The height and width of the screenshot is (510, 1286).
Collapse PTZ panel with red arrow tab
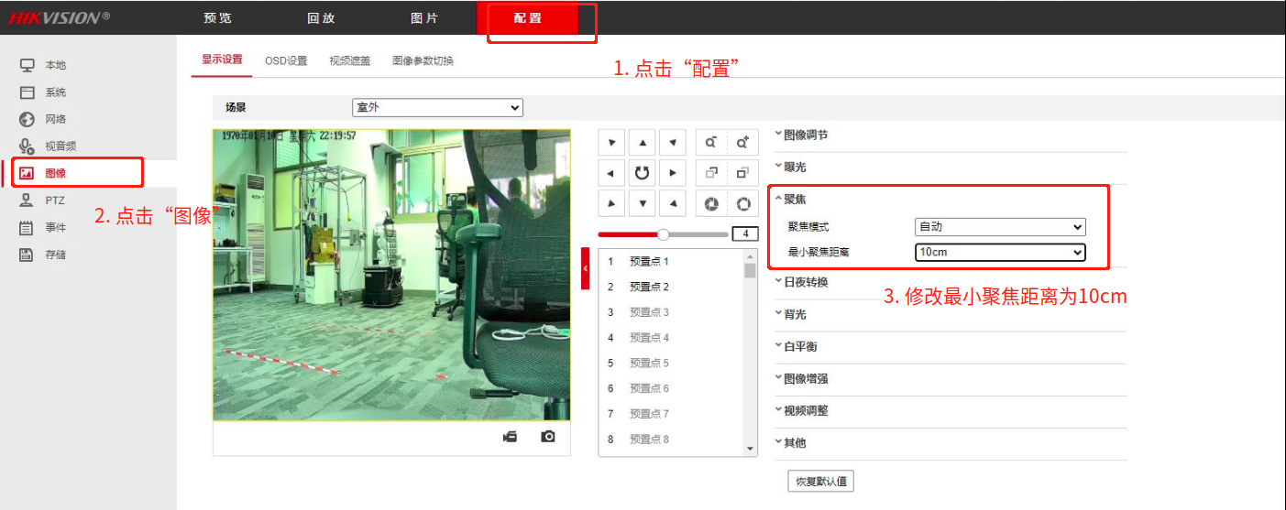[x=585, y=267]
